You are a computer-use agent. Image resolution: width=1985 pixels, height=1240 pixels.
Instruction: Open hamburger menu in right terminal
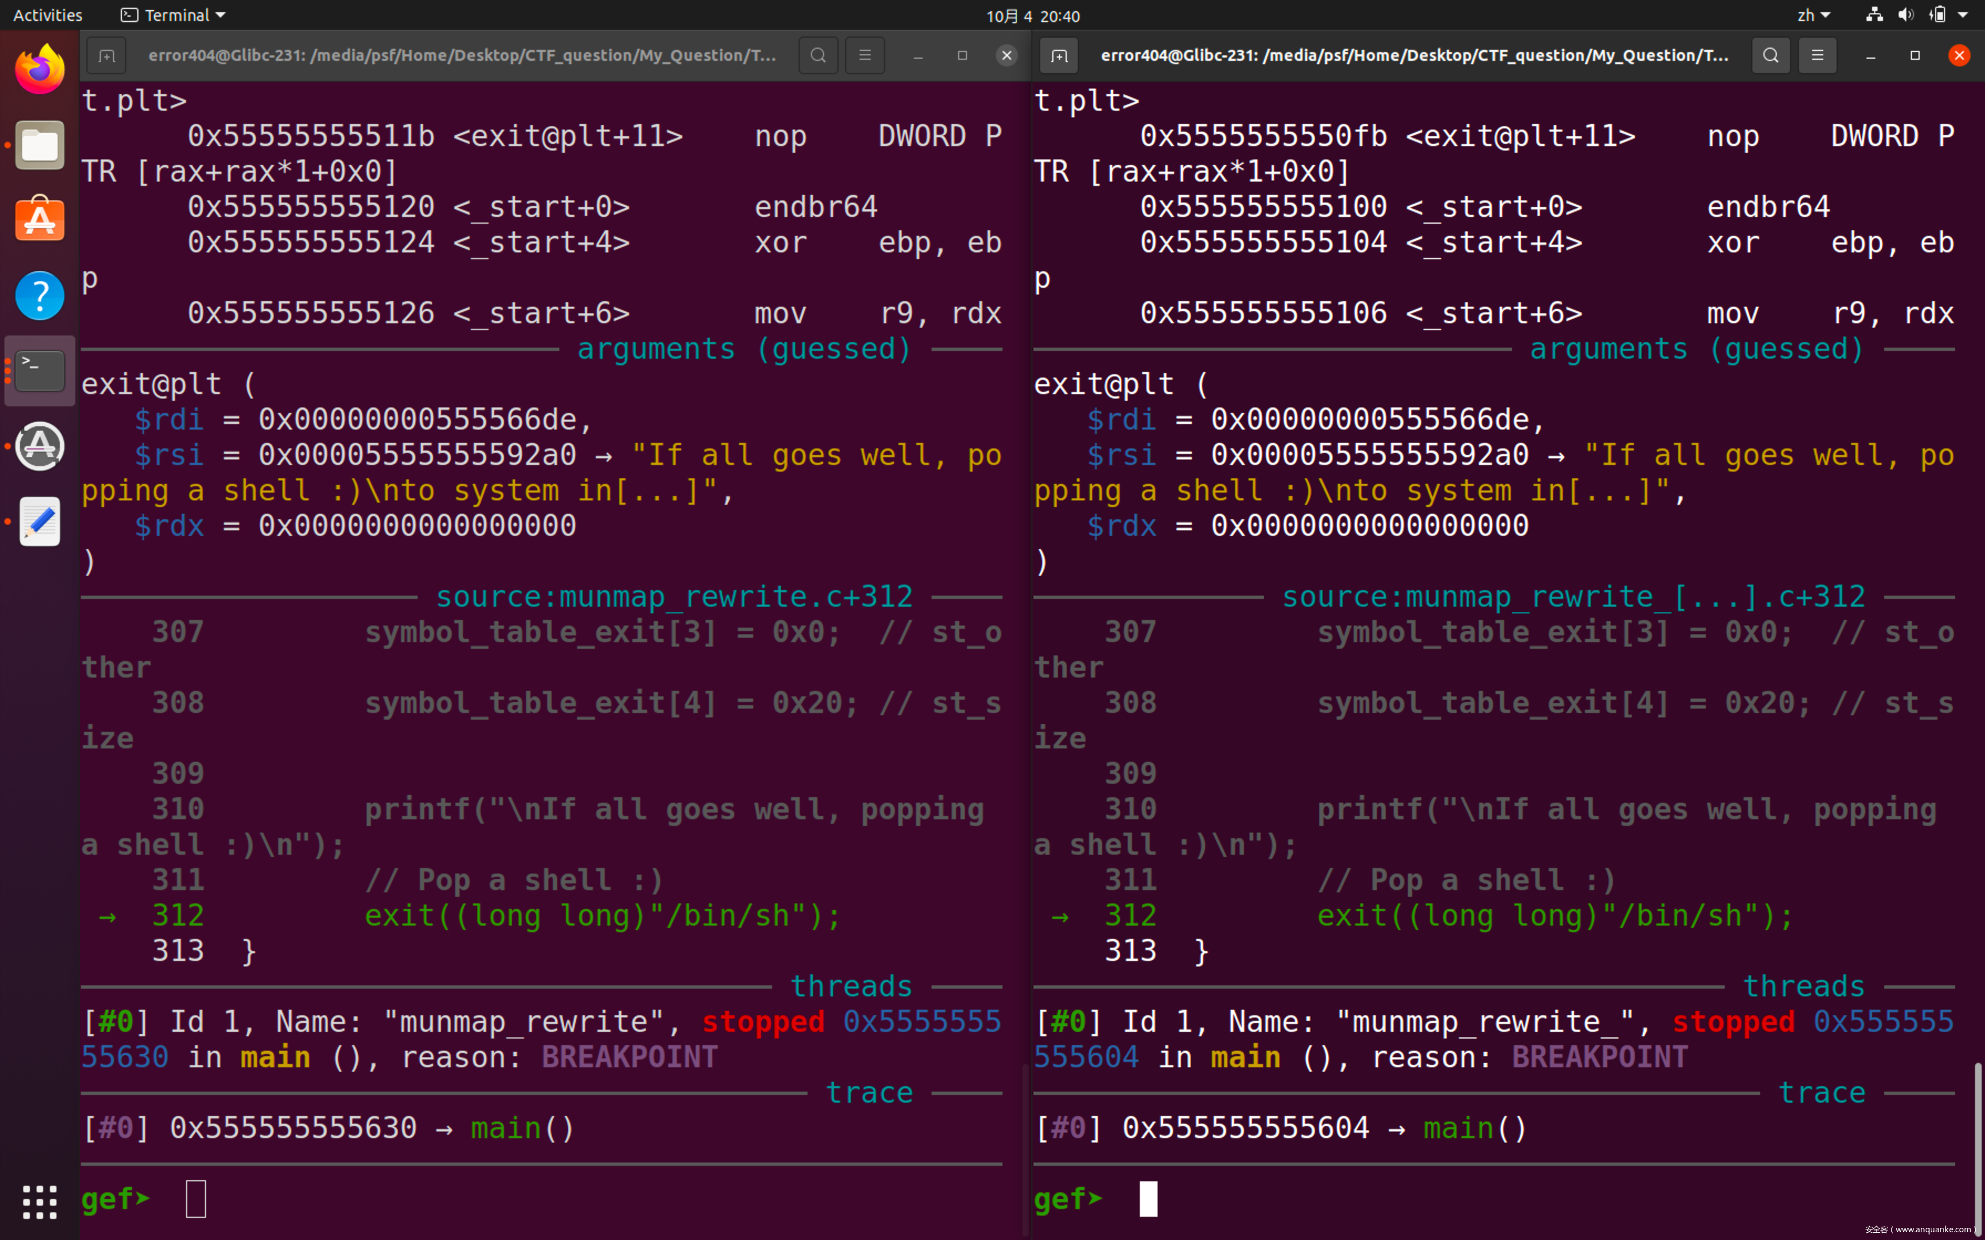click(x=1817, y=56)
